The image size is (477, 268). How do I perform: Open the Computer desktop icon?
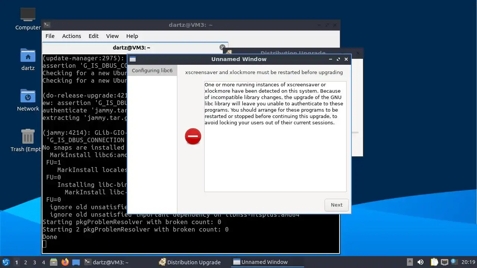pyautogui.click(x=28, y=19)
